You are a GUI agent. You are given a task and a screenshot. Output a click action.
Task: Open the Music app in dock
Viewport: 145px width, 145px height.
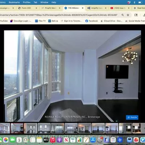click(x=53, y=140)
